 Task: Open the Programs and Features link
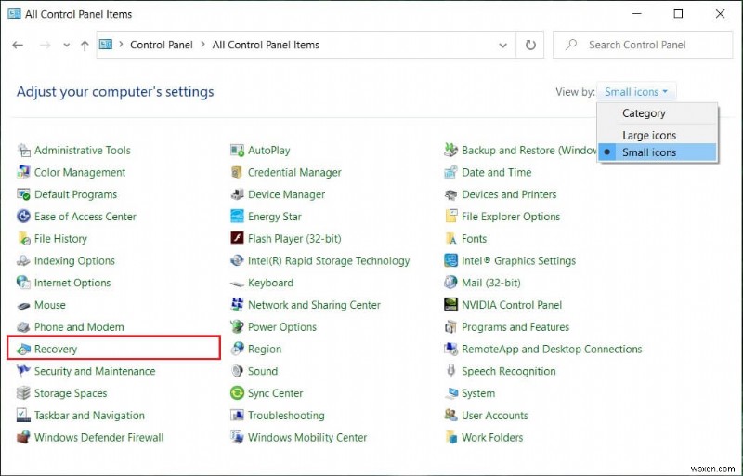coord(515,327)
